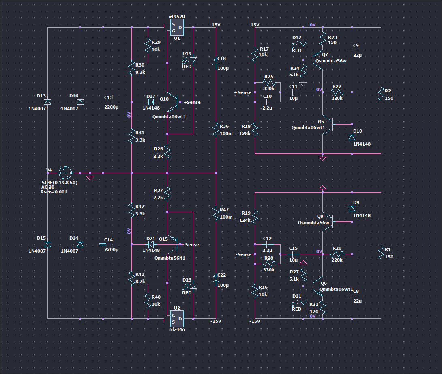442x374 pixels.
Task: Select diode D10 1N4148
Action: [352, 138]
